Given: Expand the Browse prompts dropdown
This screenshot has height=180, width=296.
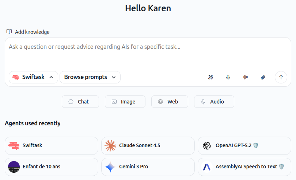Looking at the screenshot, I should [90, 77].
